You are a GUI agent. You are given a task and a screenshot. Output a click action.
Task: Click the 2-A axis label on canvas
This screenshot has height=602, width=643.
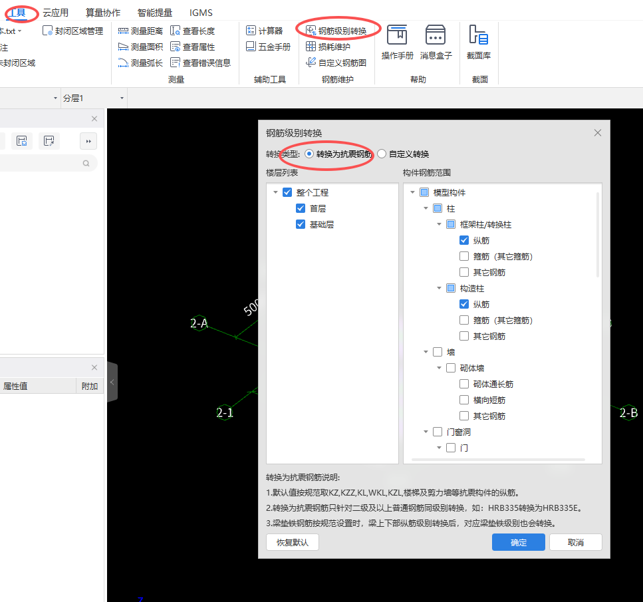pyautogui.click(x=199, y=323)
